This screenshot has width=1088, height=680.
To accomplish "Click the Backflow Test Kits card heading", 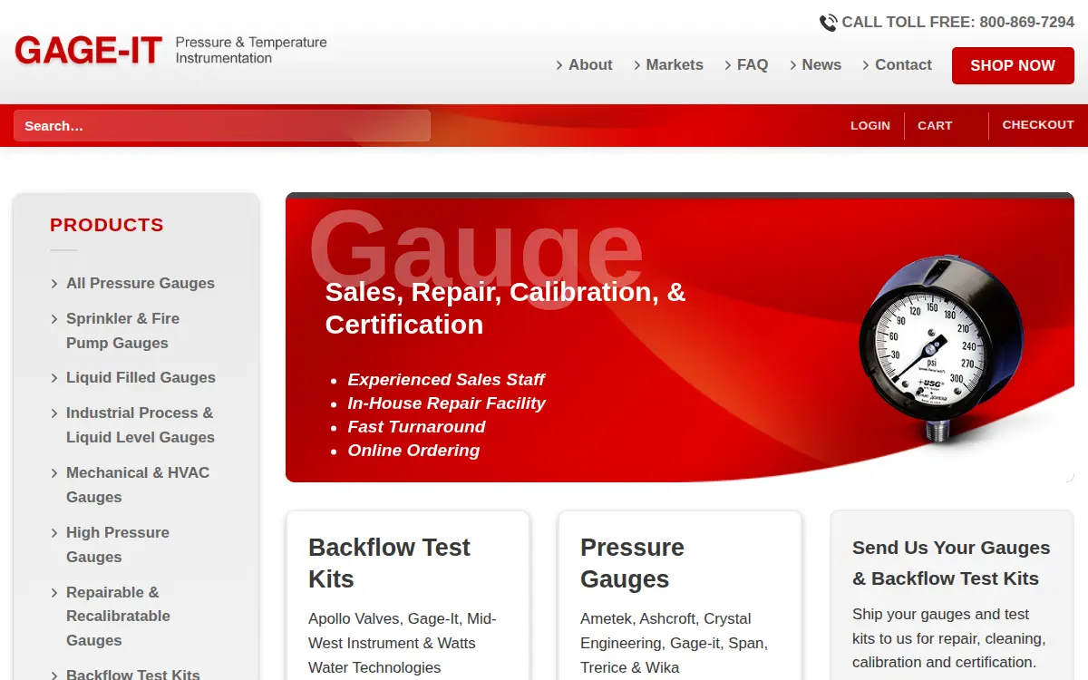I will tap(389, 563).
